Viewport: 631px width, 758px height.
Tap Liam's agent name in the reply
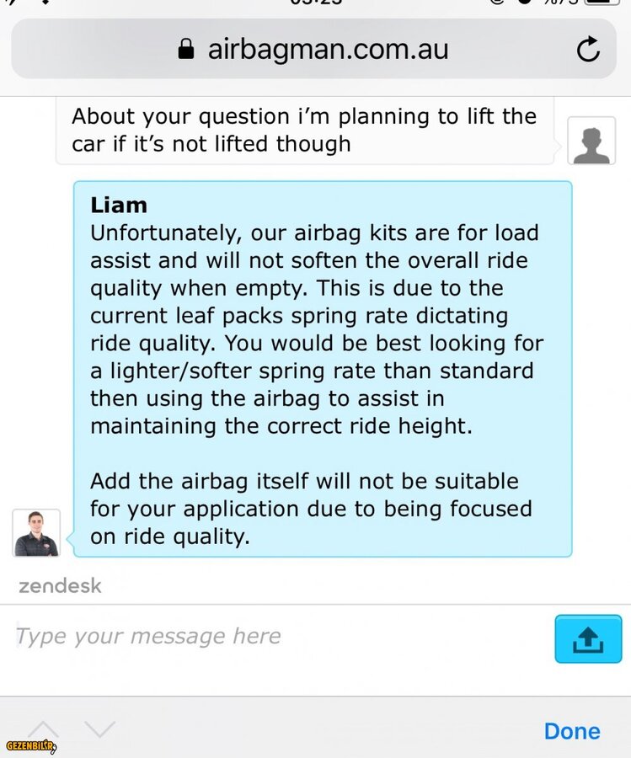(119, 205)
